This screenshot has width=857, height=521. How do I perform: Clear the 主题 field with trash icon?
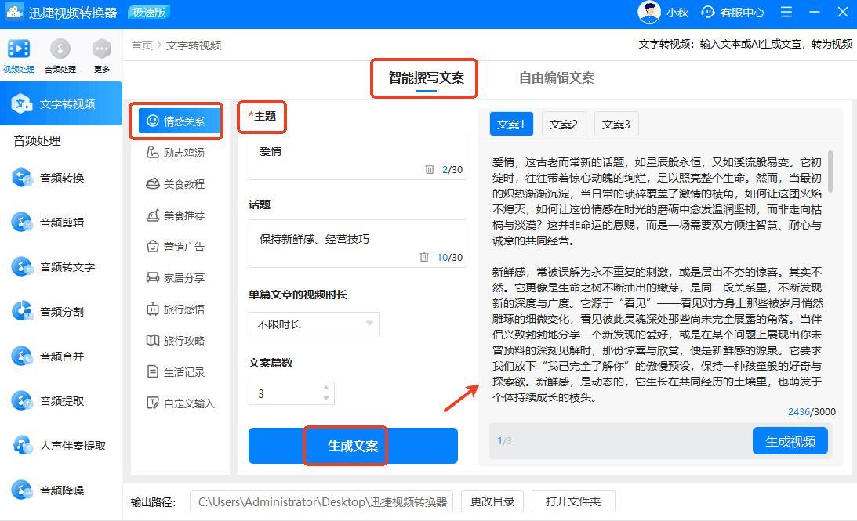coord(429,169)
